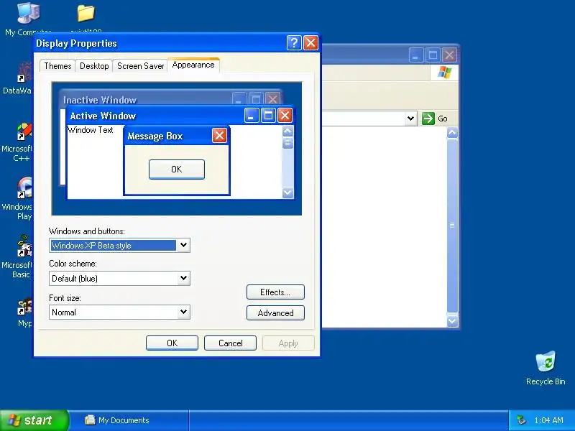Click the preview window scrollbar down arrow

pos(288,193)
